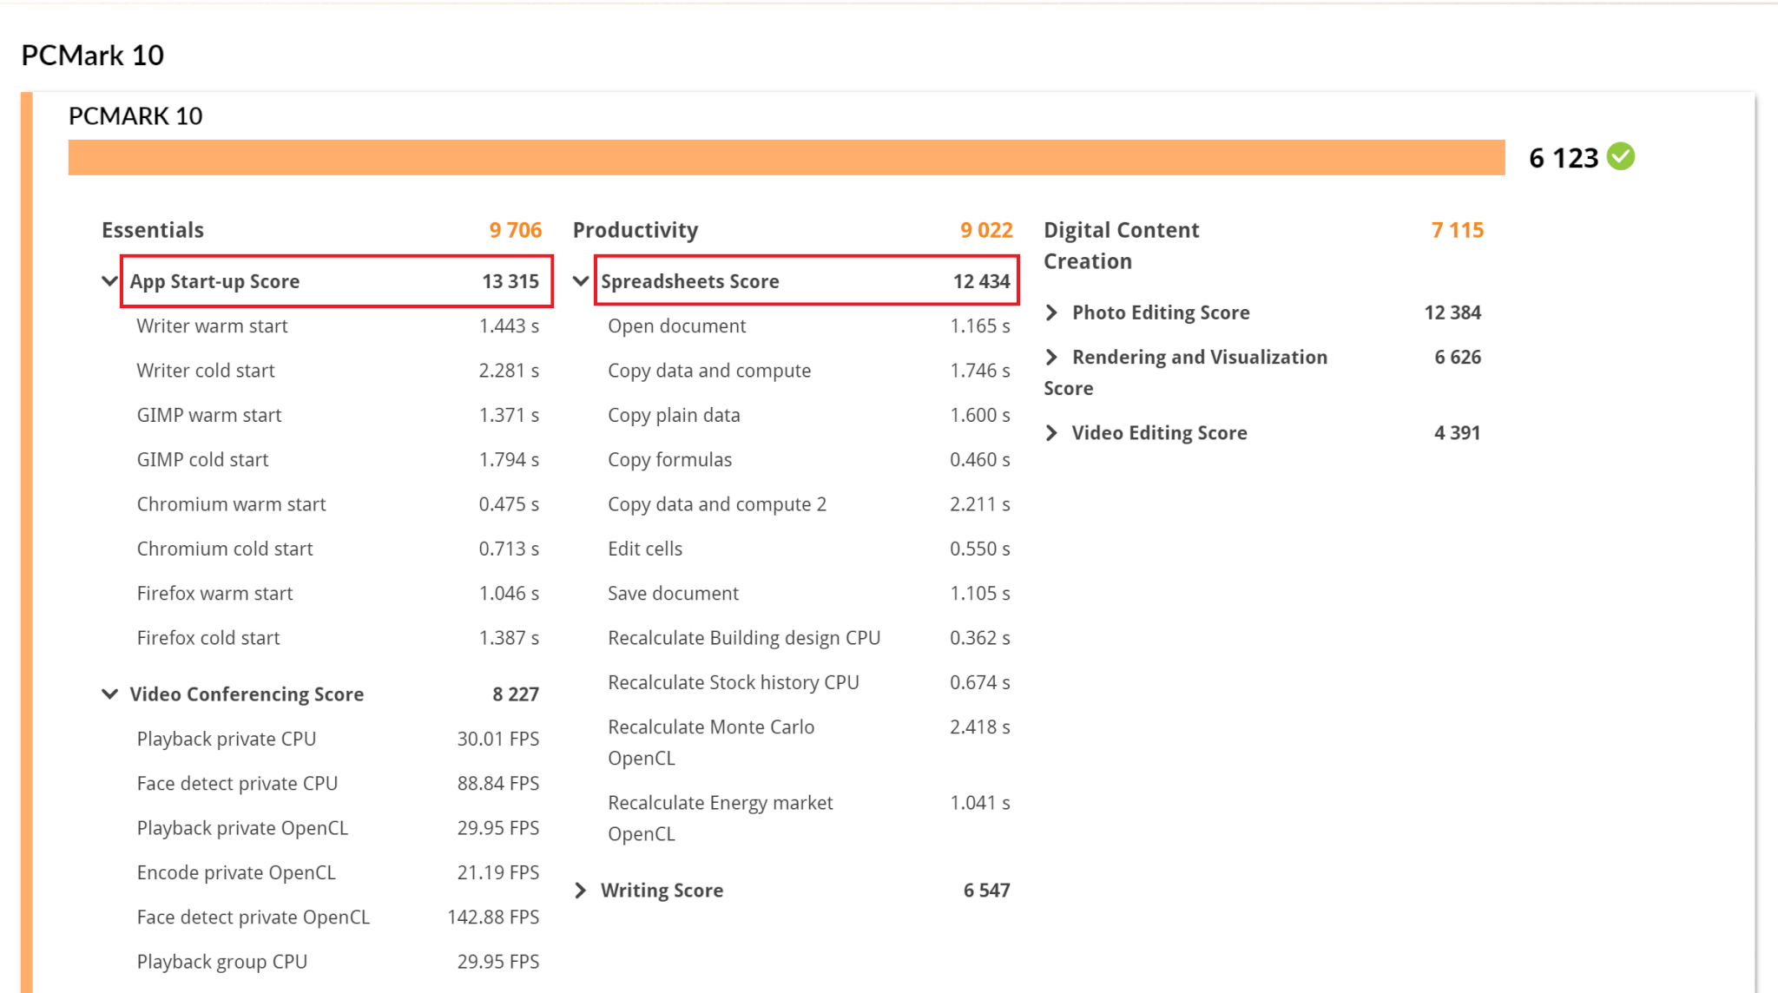Image resolution: width=1778 pixels, height=993 pixels.
Task: Click the Writing score value 6 547
Action: tap(987, 891)
